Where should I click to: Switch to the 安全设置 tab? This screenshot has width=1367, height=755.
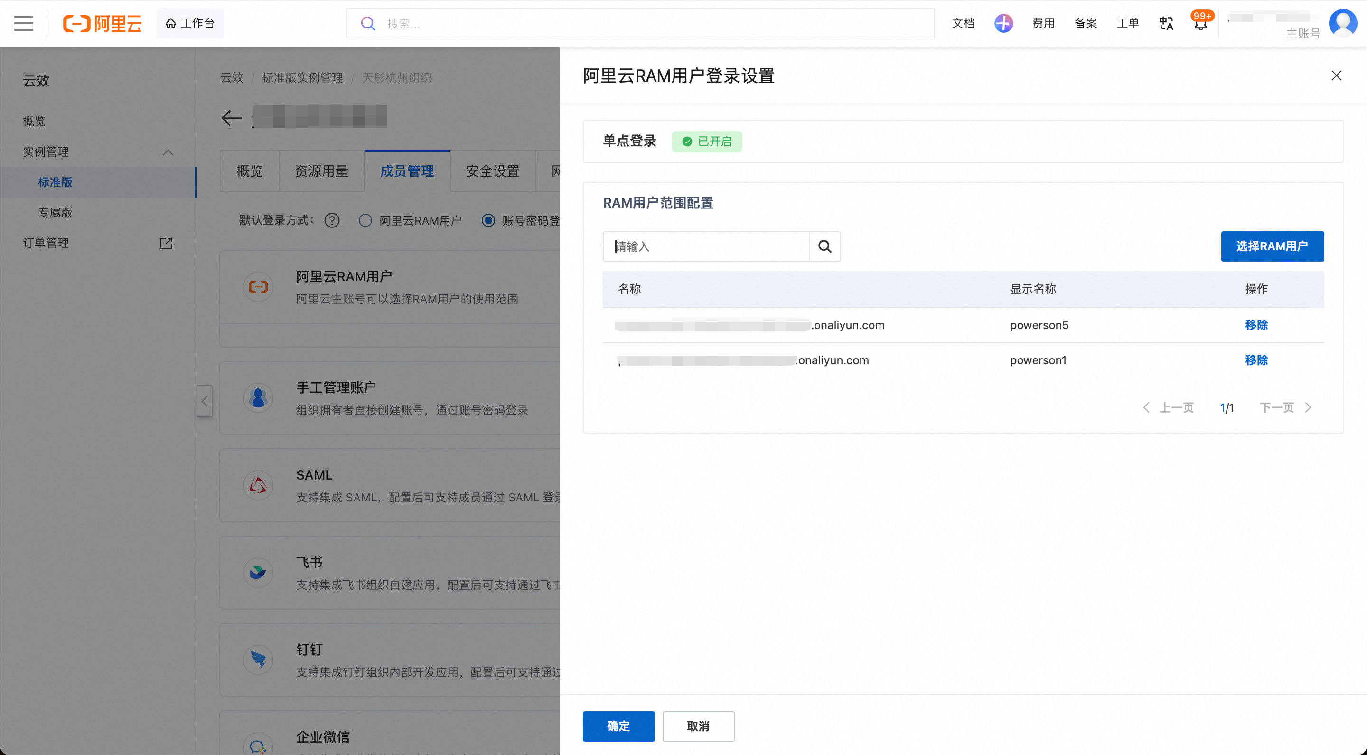[493, 171]
